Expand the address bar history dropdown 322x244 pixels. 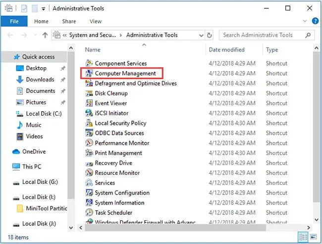tap(201, 36)
